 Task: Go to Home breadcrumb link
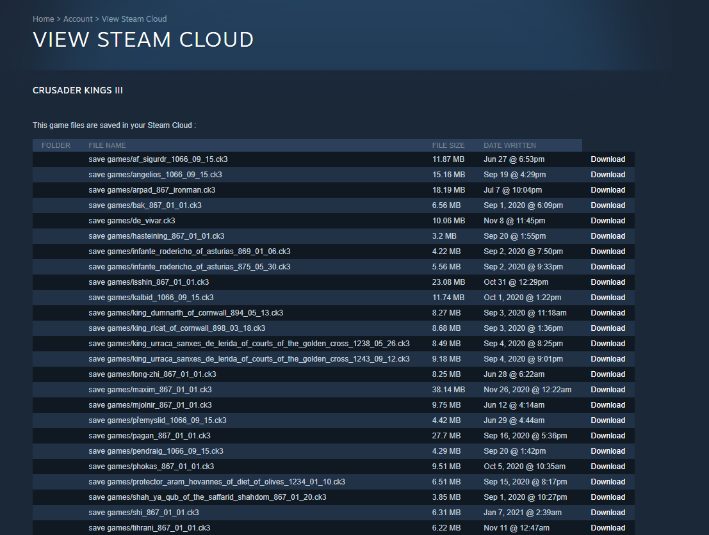(x=43, y=19)
